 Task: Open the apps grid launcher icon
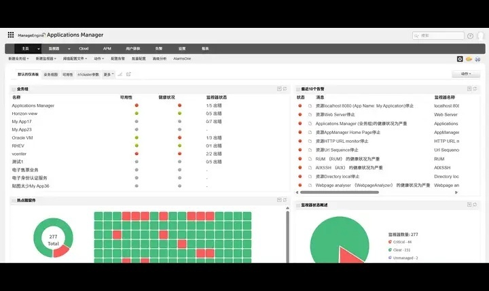[11, 35]
